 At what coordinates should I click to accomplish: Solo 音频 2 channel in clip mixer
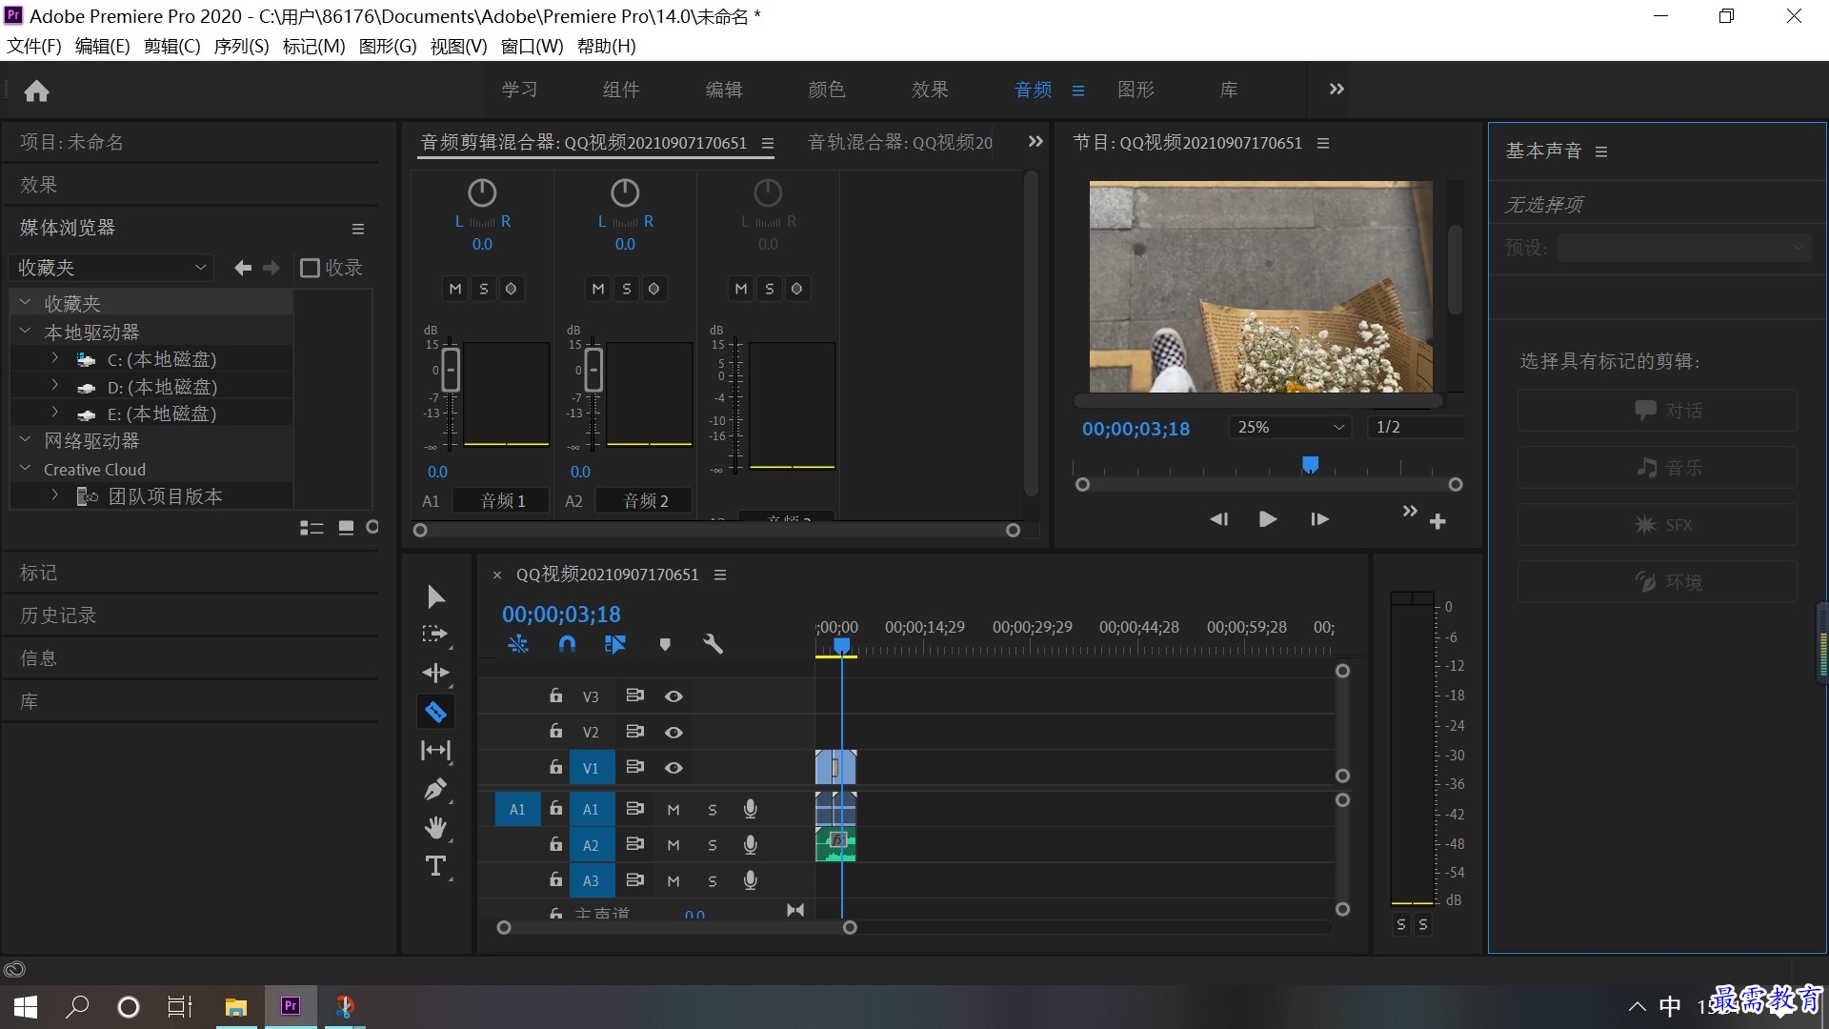click(x=626, y=289)
